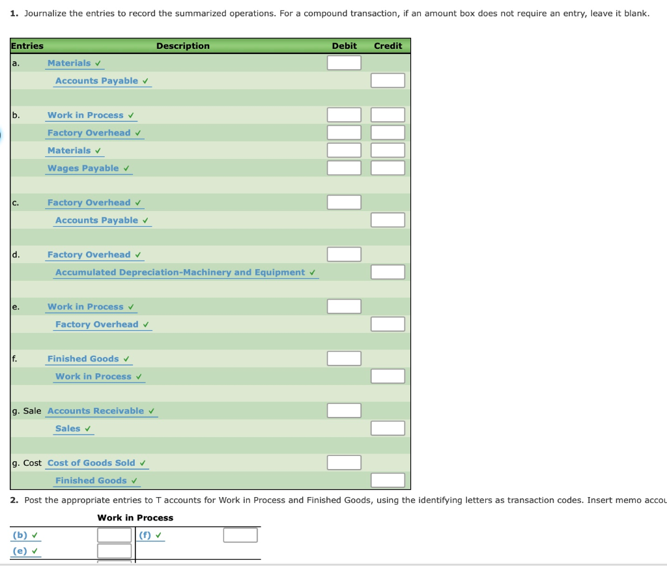Open Accounts Payable dropdown in entry c
Screen dimensions: 667x570
(102, 220)
